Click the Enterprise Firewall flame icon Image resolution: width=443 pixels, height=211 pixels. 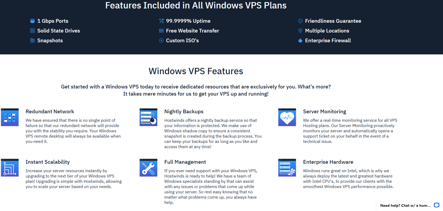pyautogui.click(x=300, y=40)
